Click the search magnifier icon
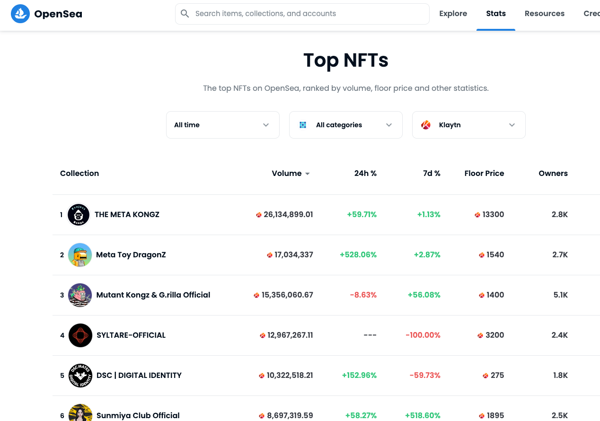600x421 pixels. coord(185,14)
